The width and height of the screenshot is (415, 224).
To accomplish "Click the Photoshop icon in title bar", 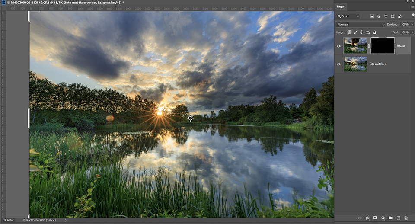I will coord(3,3).
